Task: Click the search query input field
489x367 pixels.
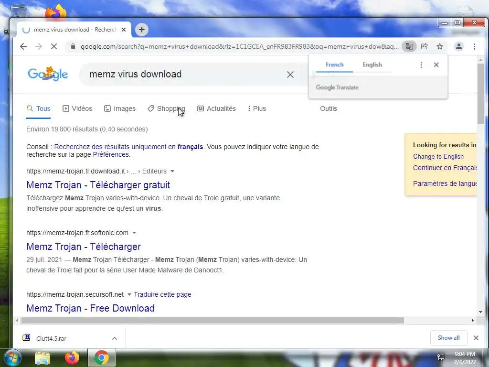Action: click(x=184, y=74)
